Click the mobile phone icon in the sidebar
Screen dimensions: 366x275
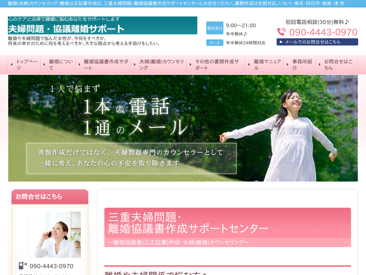tap(23, 266)
